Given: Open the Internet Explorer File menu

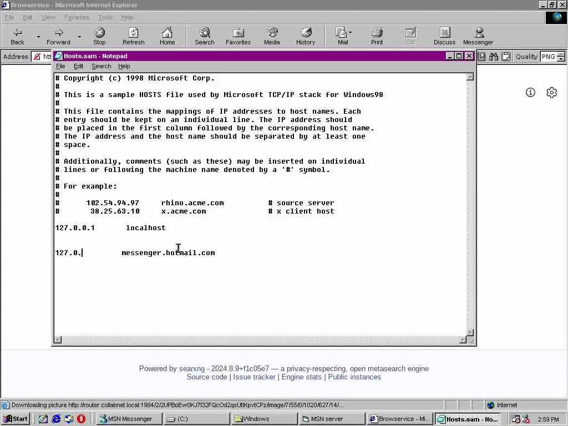Looking at the screenshot, I should [x=9, y=17].
